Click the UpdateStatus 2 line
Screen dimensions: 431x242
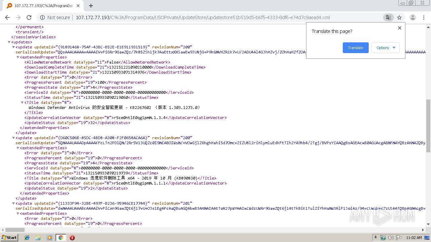[x=76, y=188]
